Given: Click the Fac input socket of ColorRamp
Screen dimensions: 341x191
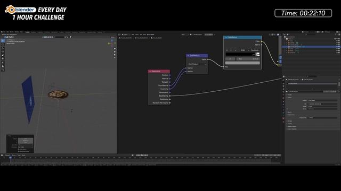Looking at the screenshot, I should 224,67.
